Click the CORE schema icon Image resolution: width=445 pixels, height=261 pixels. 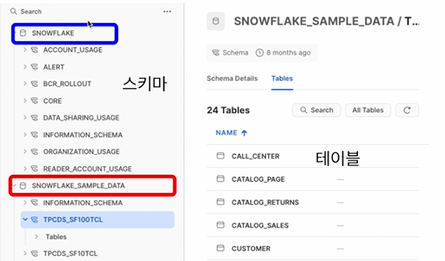click(x=34, y=101)
